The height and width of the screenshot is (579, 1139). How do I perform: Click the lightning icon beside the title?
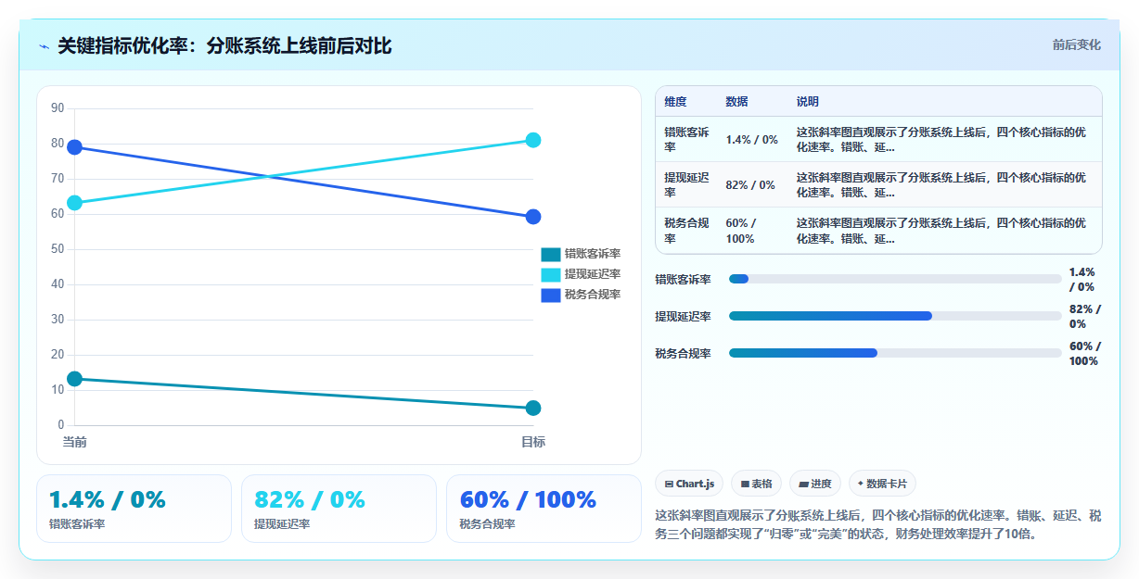(44, 45)
